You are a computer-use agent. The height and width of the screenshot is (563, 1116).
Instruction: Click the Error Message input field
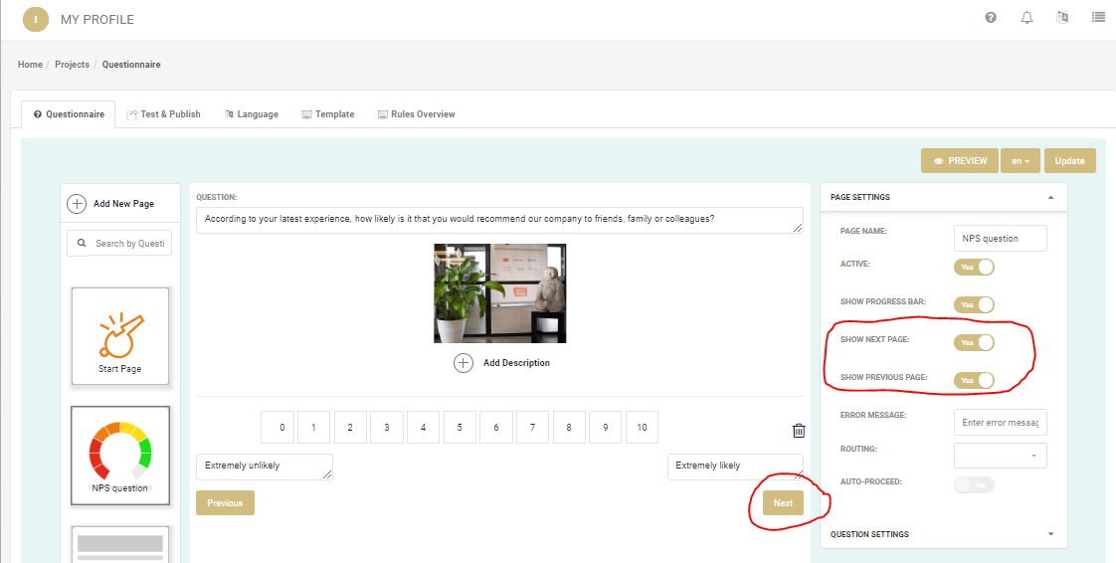pyautogui.click(x=1000, y=422)
